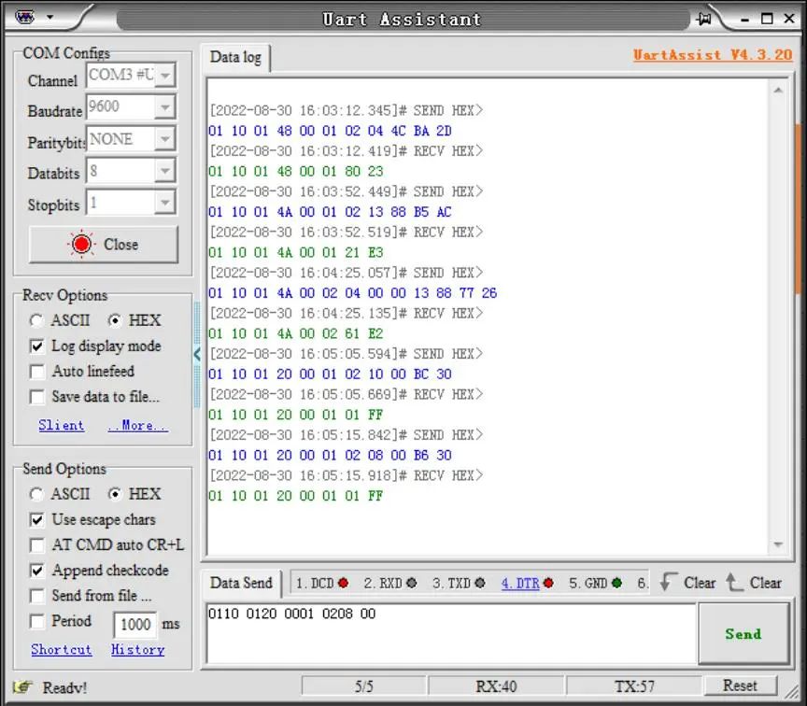Toggle Use escape chars checkbox

coord(37,520)
